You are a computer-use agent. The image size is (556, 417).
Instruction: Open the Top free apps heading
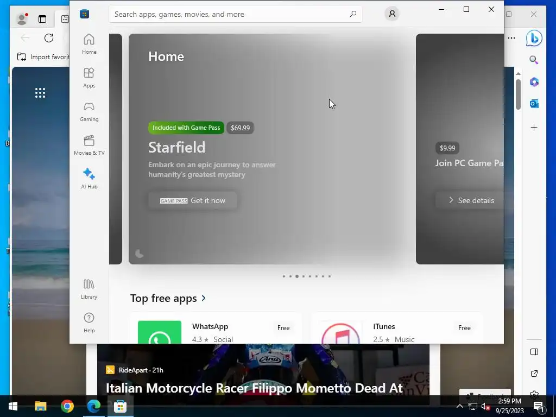click(163, 298)
